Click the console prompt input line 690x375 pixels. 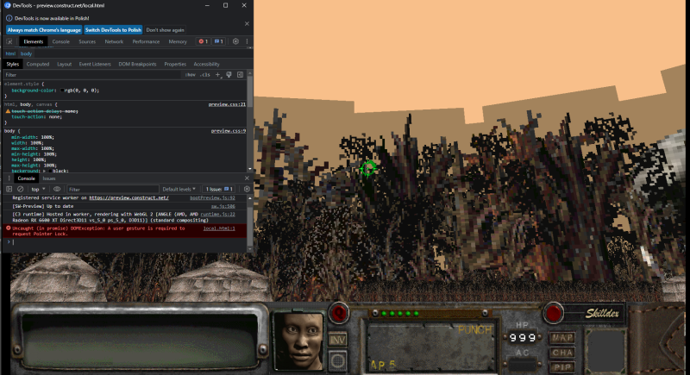coord(128,241)
